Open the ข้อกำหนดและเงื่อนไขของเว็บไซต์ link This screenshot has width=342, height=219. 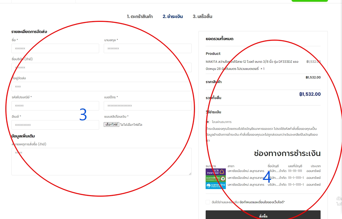(262, 202)
